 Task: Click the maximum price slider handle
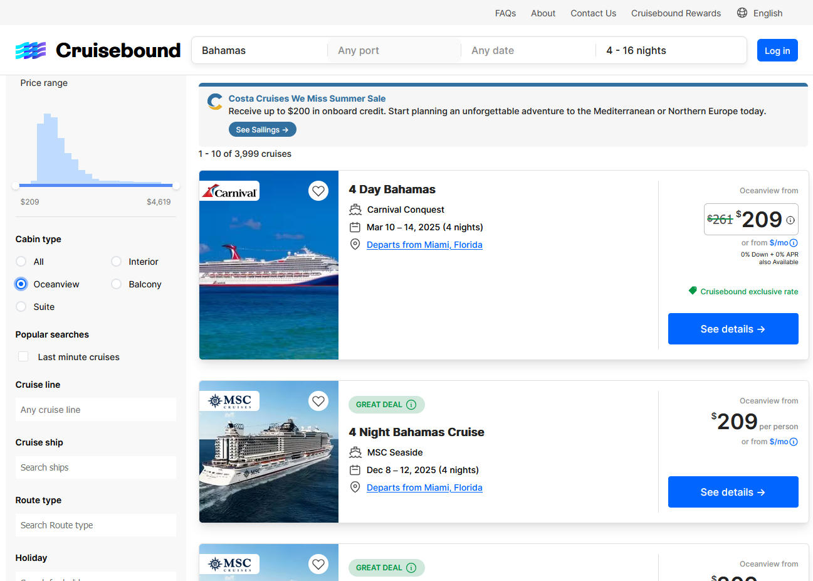[176, 186]
